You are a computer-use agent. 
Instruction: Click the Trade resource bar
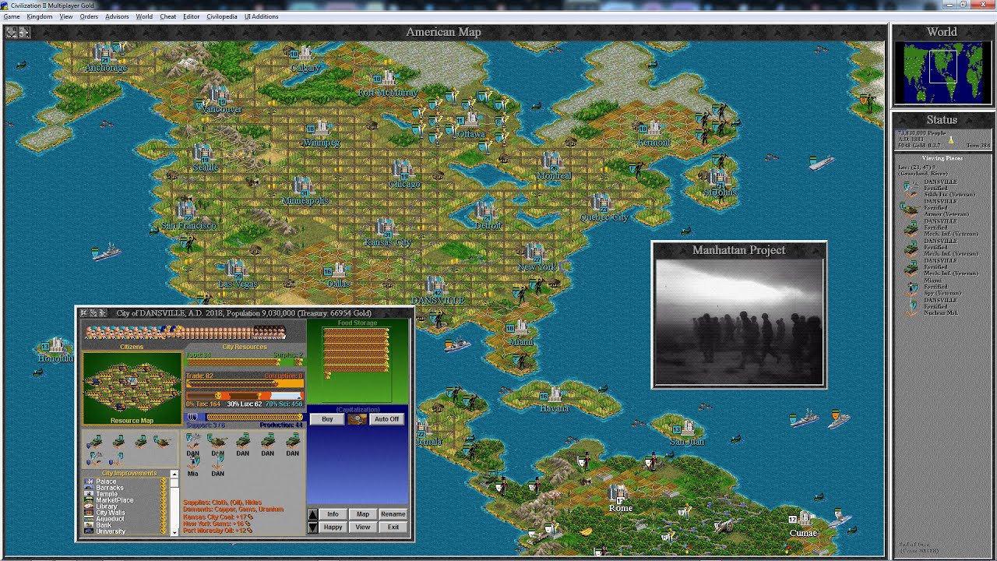pyautogui.click(x=245, y=383)
